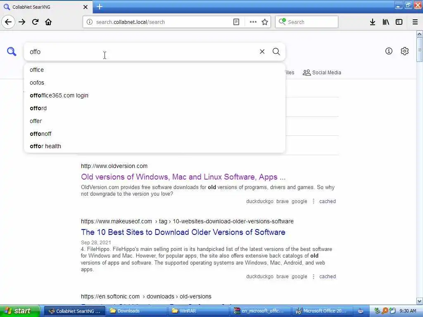Open the browser home page
This screenshot has width=423, height=317.
click(48, 22)
